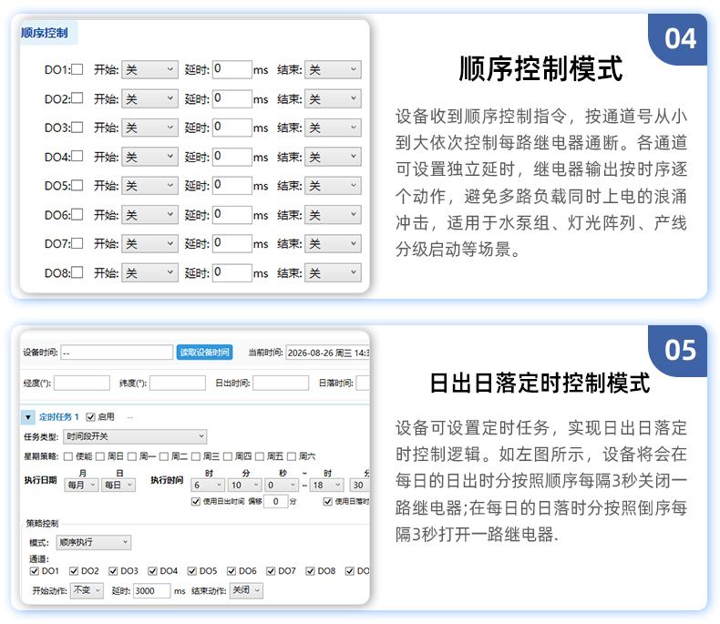Open the start hour dropdown showing 6

[x=208, y=485]
